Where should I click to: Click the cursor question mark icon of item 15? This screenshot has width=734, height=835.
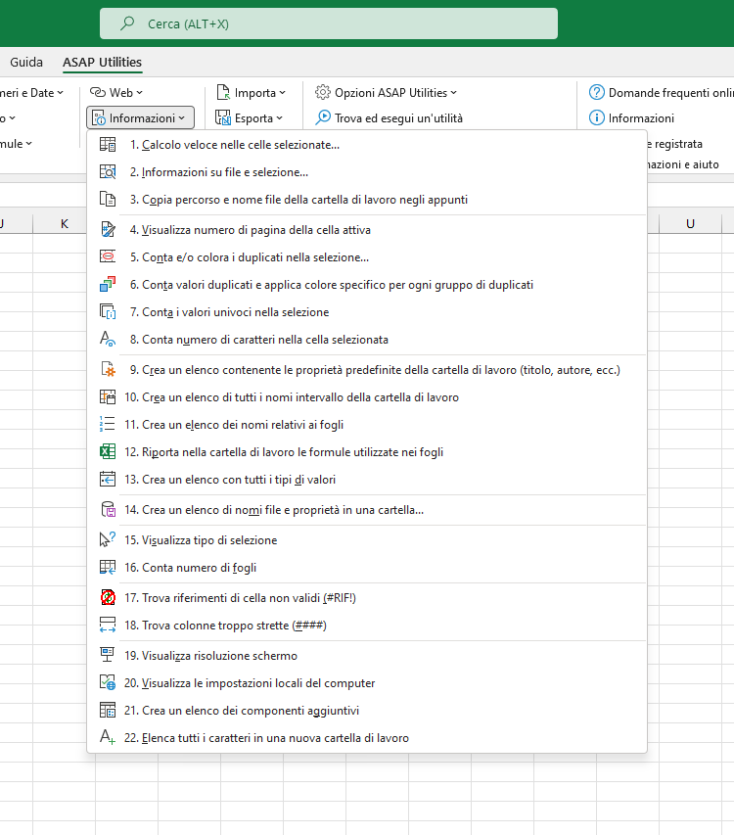coord(108,540)
